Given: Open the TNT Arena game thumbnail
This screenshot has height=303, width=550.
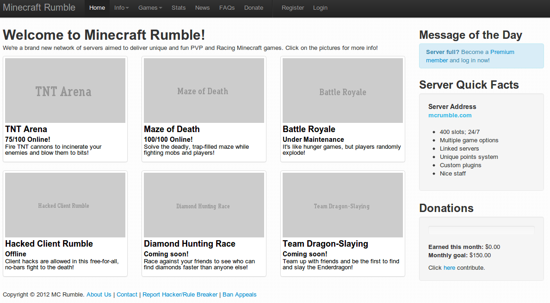Looking at the screenshot, I should (x=65, y=91).
